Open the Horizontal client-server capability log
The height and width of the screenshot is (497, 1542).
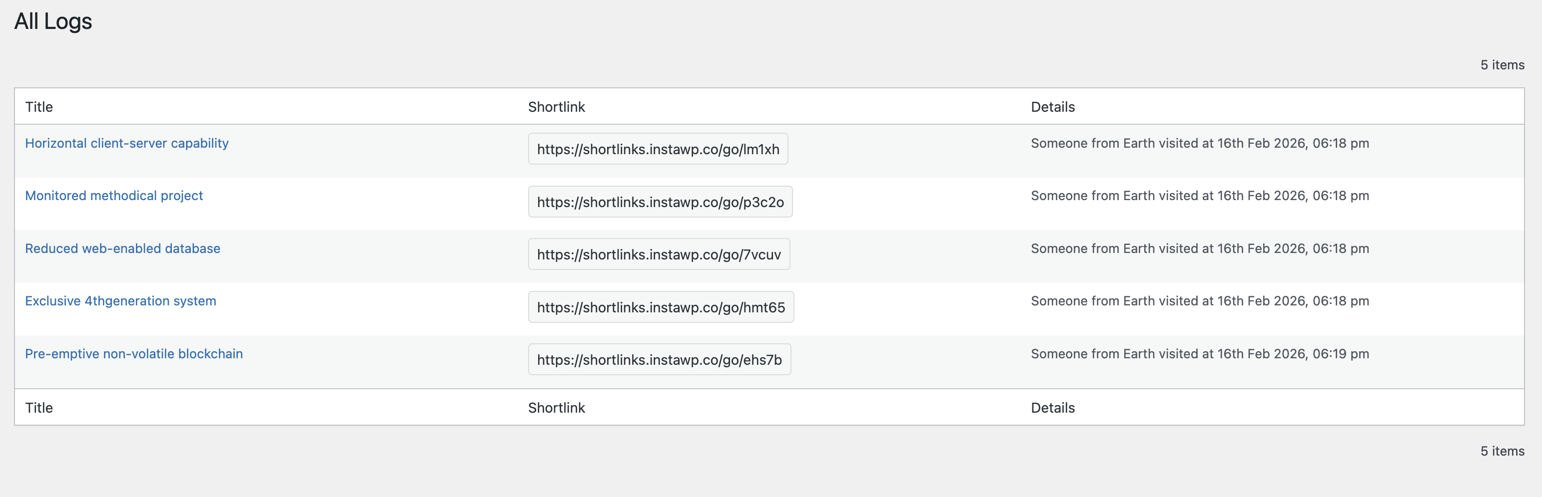click(126, 143)
